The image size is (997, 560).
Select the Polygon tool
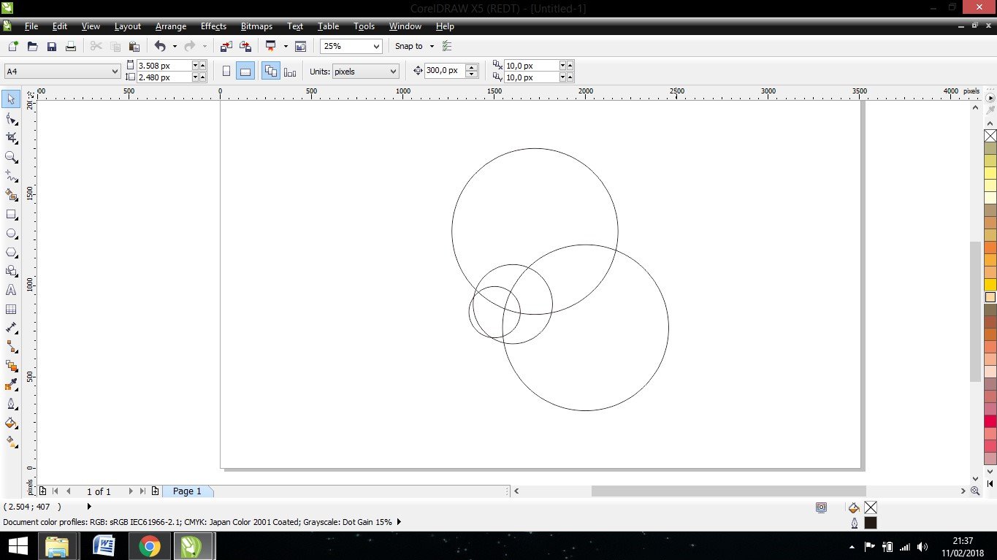point(11,253)
